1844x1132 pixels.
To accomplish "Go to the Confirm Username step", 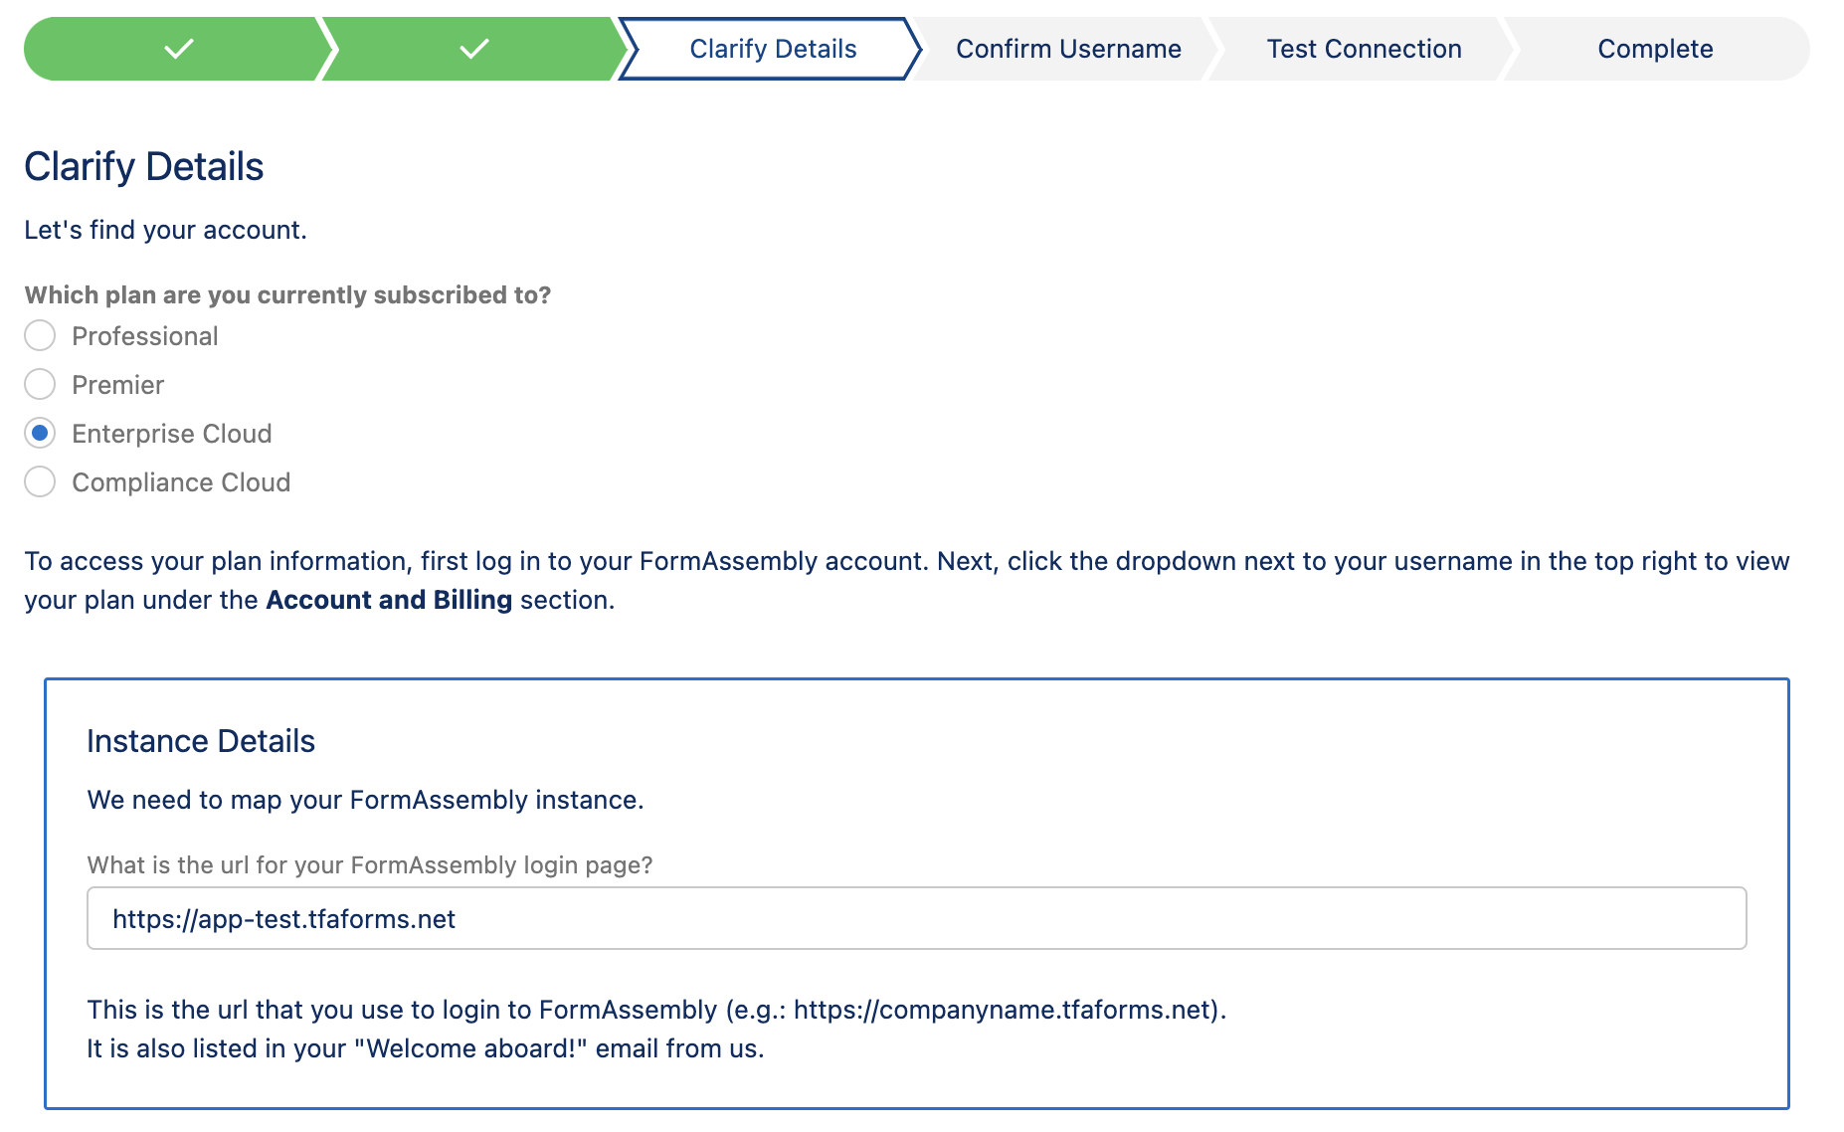I will [x=1068, y=49].
